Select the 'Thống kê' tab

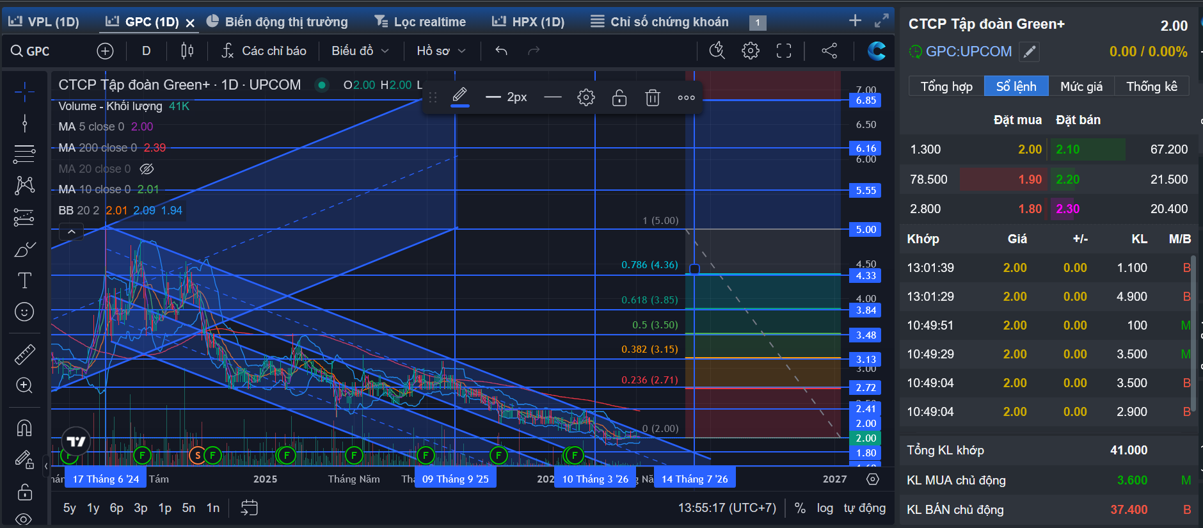tap(1152, 86)
